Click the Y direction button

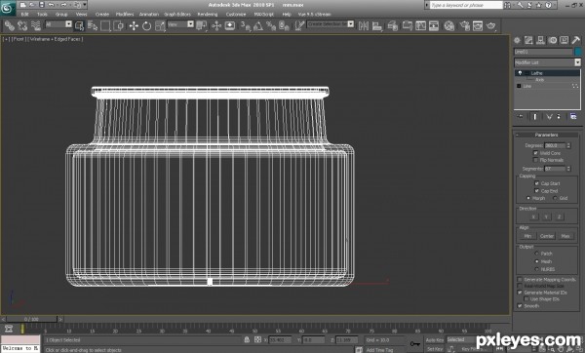coord(546,216)
